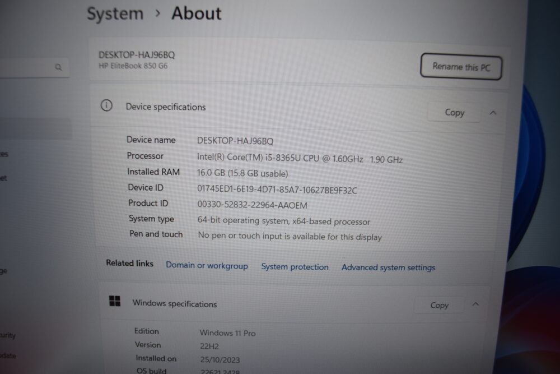Viewport: 560px width, 374px height.
Task: Click the sidebar settings search field
Action: [34, 67]
